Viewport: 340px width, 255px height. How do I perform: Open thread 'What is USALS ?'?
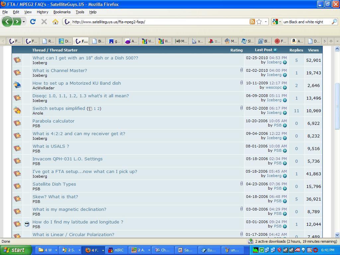click(51, 146)
